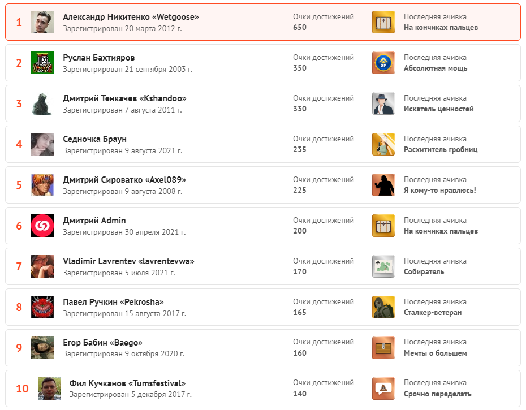Open the Дмитрий Admin red logo avatar

pyautogui.click(x=42, y=226)
